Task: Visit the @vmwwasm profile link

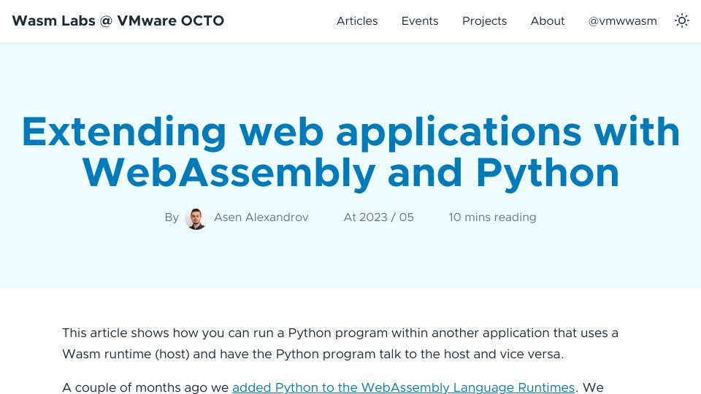Action: (622, 21)
